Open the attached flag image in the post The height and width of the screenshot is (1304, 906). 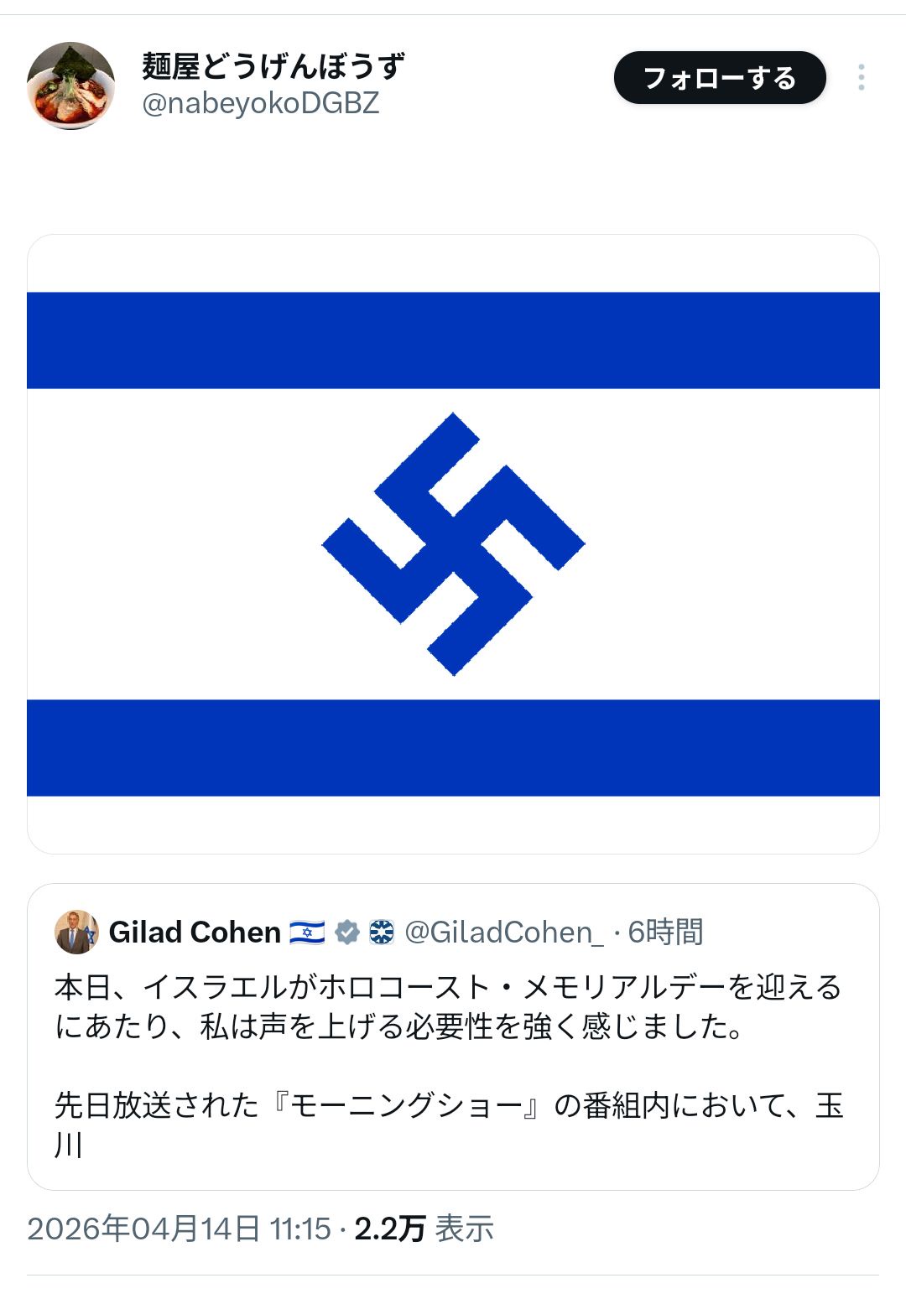click(453, 543)
